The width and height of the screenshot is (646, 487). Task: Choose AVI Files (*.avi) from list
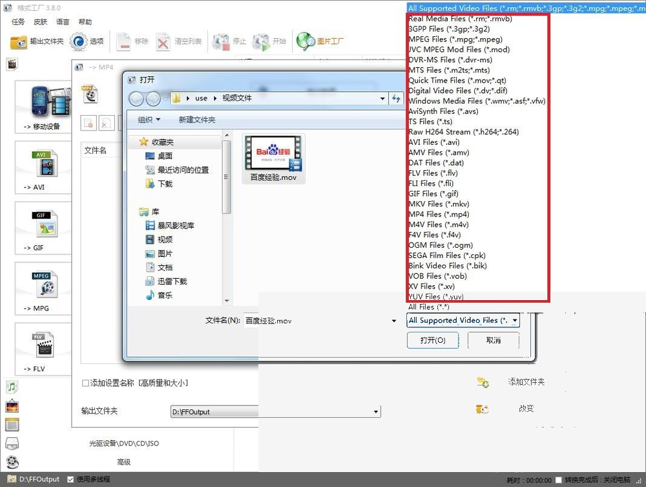coord(434,142)
